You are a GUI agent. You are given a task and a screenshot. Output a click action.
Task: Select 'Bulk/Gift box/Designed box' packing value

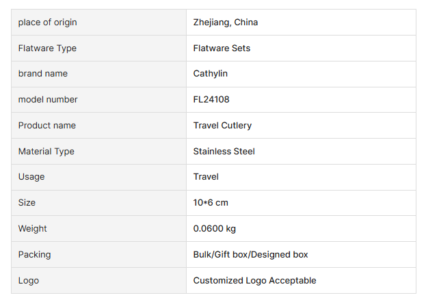click(x=251, y=255)
